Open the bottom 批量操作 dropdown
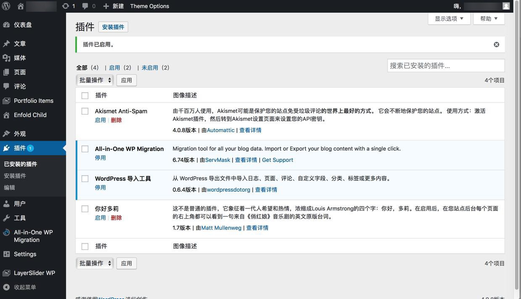 tap(95, 263)
